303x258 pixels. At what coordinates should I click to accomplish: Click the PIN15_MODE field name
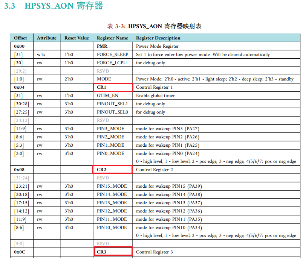(112, 186)
